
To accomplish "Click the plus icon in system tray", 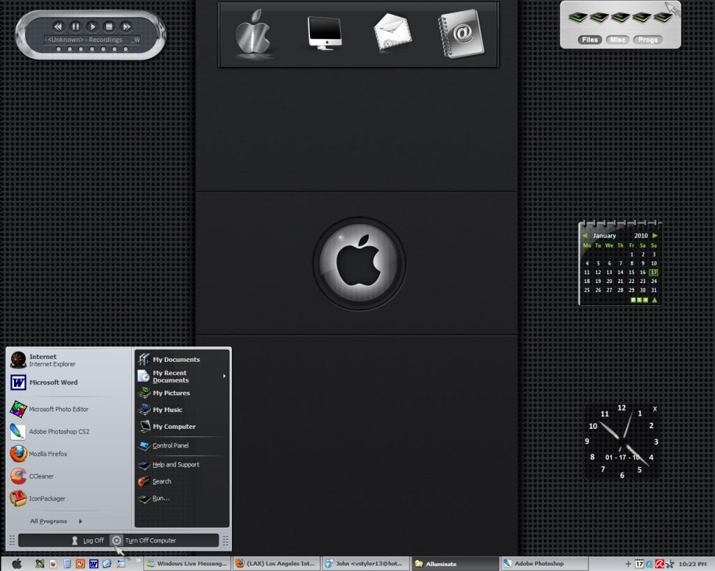I will point(628,564).
